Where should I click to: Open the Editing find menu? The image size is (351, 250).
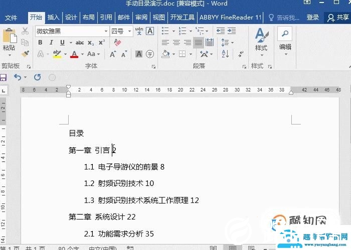coord(285,41)
